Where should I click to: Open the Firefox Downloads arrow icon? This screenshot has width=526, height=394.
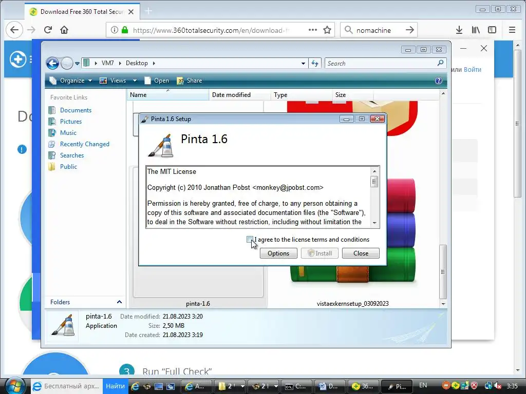pos(459,30)
